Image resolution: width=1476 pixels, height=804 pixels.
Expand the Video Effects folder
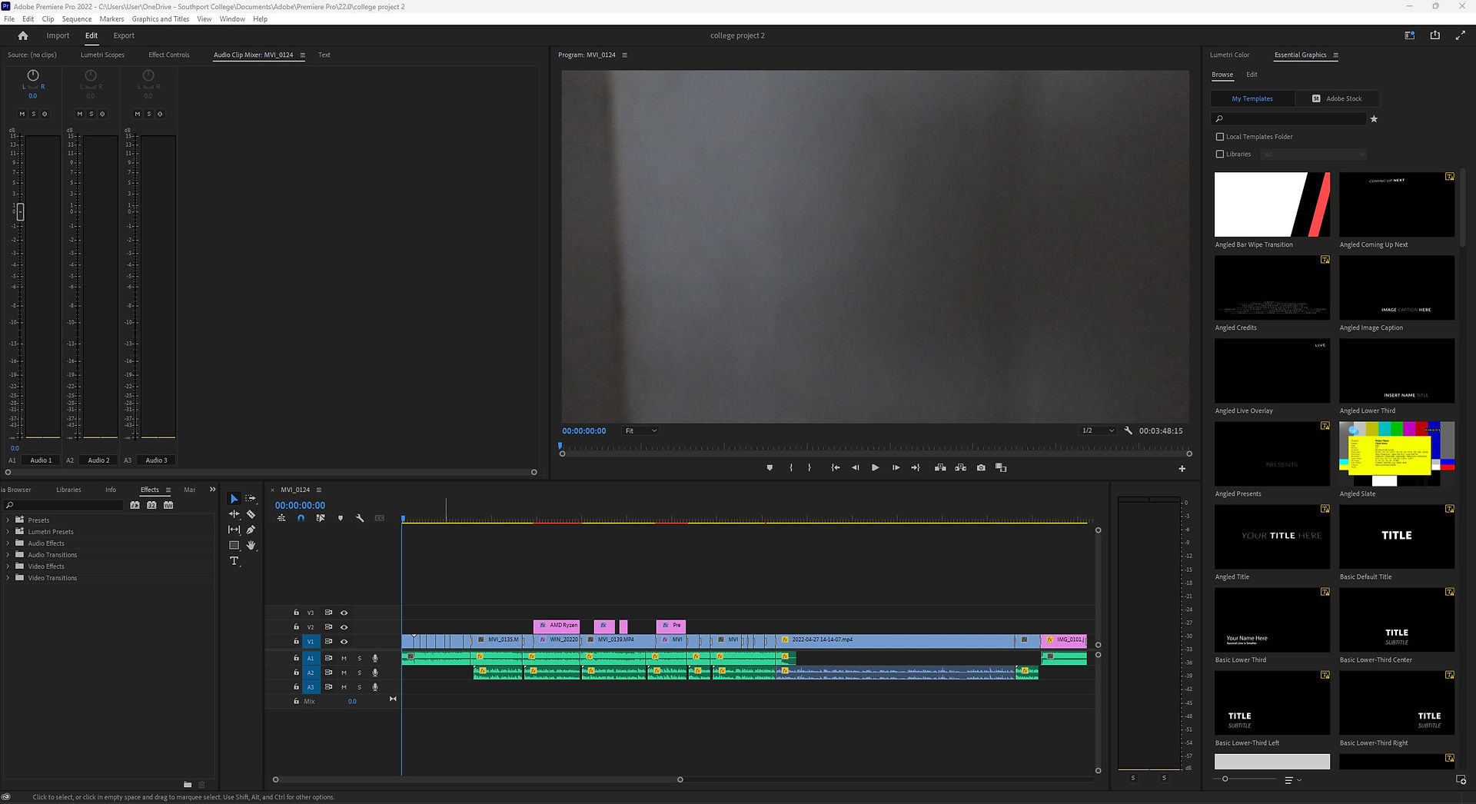click(8, 566)
